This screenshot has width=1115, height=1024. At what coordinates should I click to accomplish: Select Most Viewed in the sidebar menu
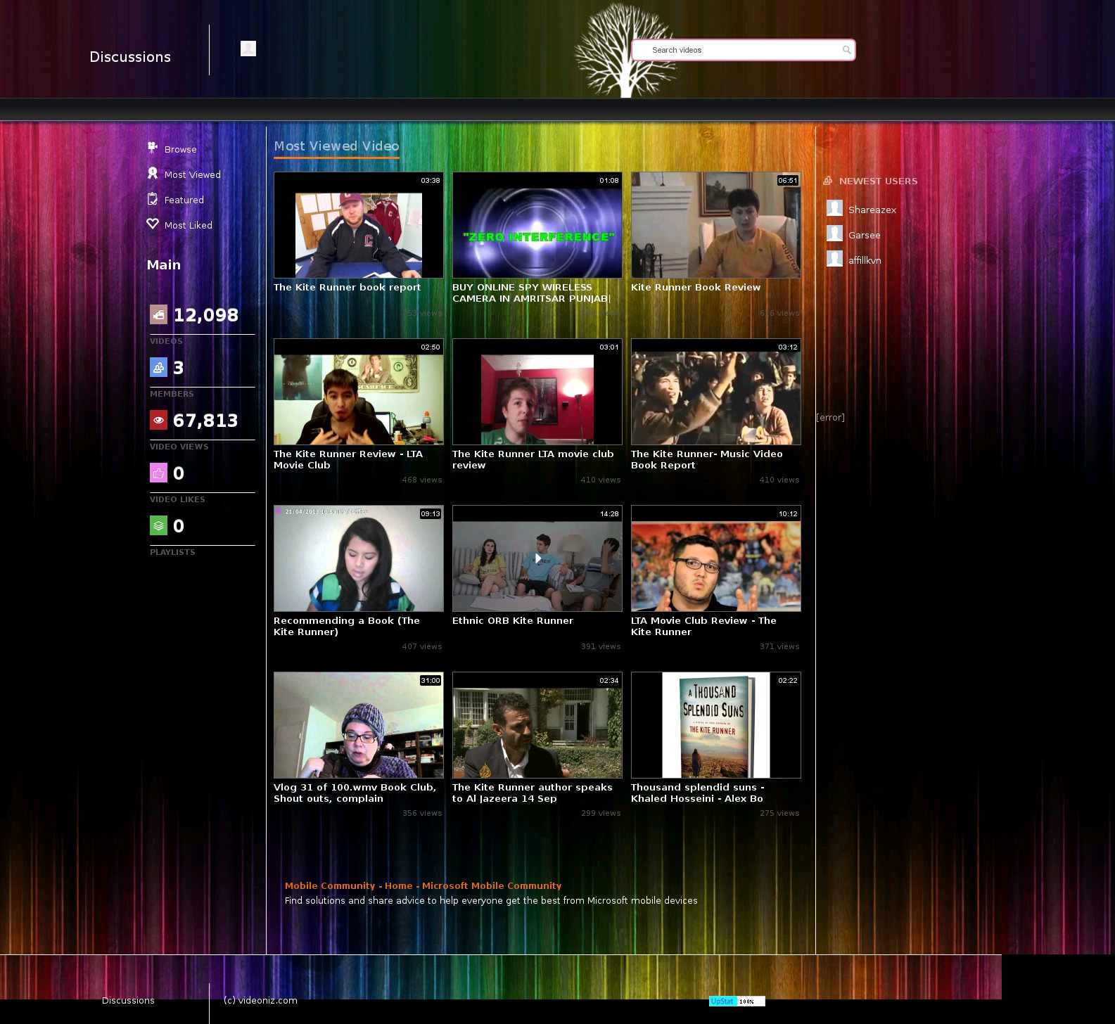click(x=192, y=174)
